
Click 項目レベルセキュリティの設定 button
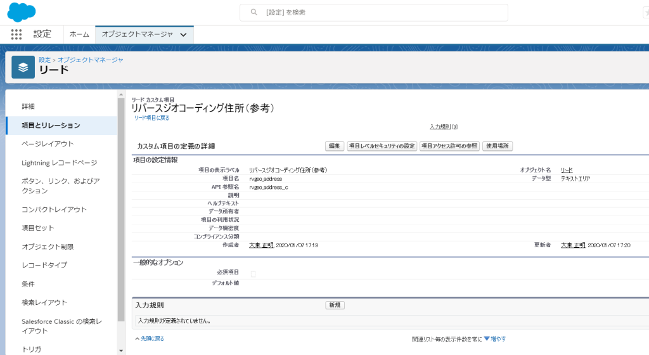[x=382, y=146]
